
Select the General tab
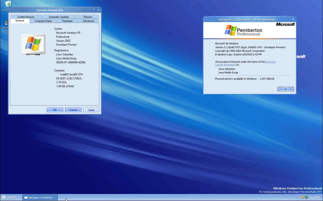click(x=20, y=21)
